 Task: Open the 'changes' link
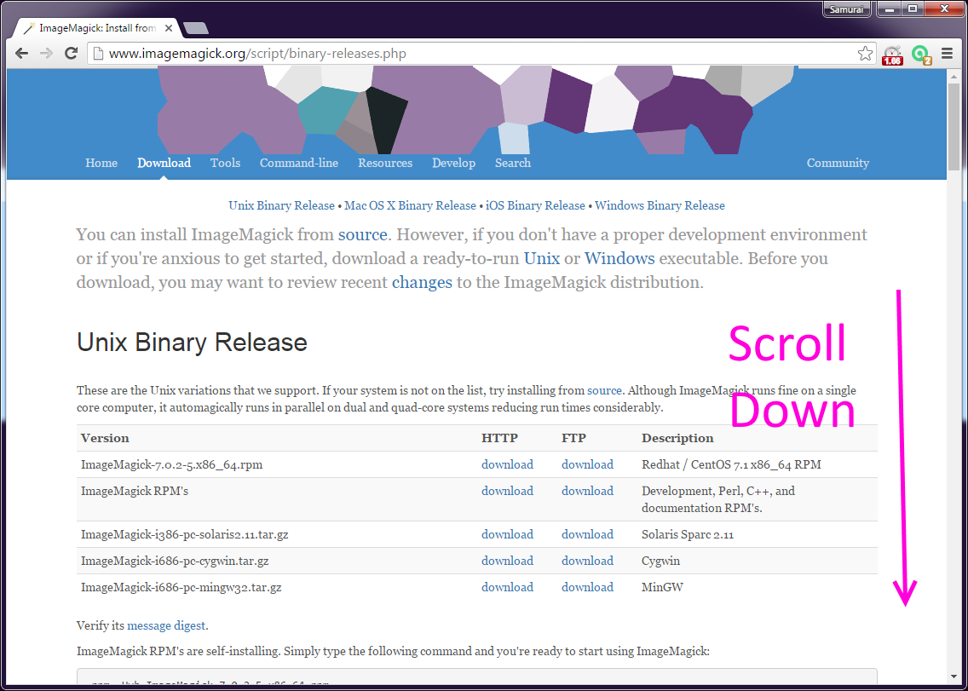tap(423, 283)
